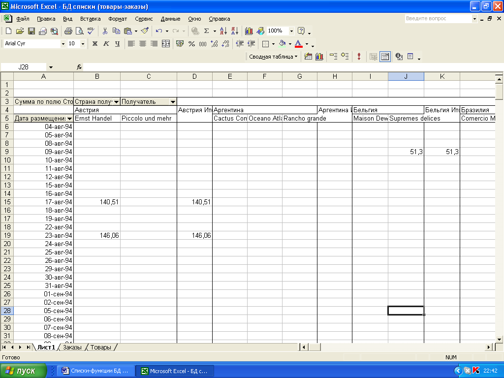Align cell text to the left
504x378 pixels.
coord(131,44)
